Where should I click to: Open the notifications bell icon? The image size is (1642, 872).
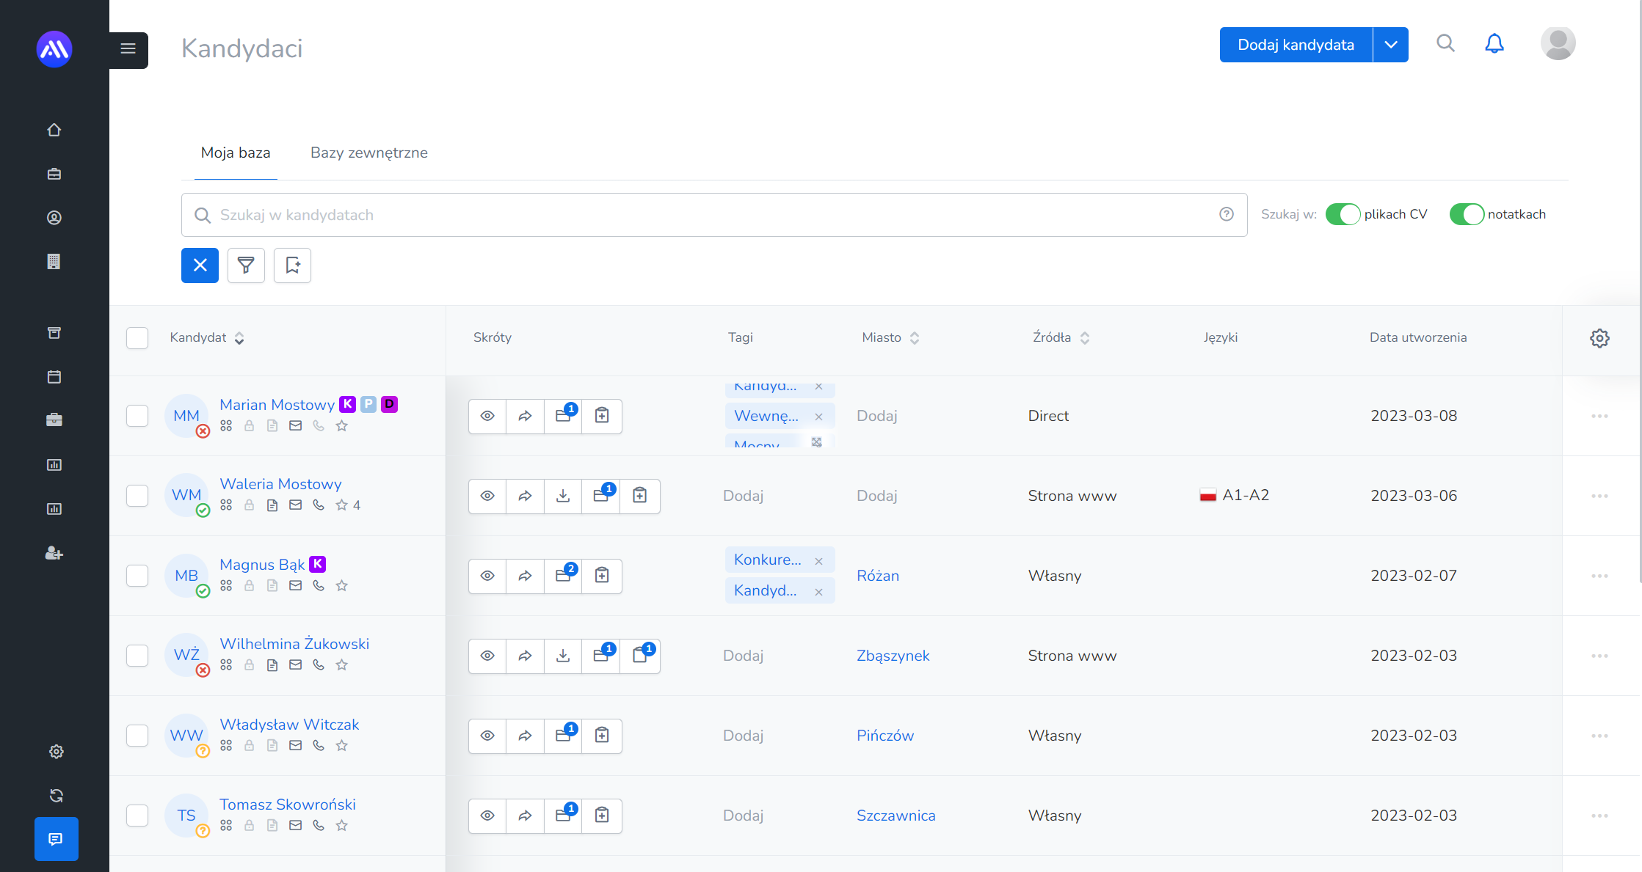pyautogui.click(x=1494, y=44)
